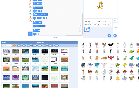Choose the Party backdrop with balloons

click(64, 52)
